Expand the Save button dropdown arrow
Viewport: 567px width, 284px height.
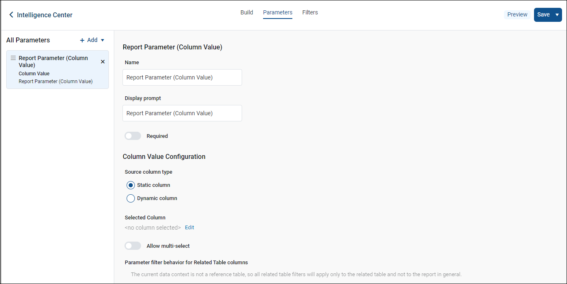click(x=557, y=15)
